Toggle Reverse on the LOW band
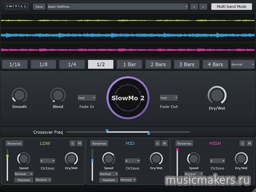Image resolution: width=256 pixels, height=192 pixels. [14, 143]
